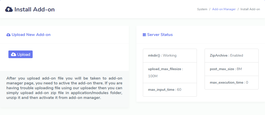Screen dimensions: 265x115
Task: Click the Upload New Add-on heading text
Action: click(x=31, y=35)
